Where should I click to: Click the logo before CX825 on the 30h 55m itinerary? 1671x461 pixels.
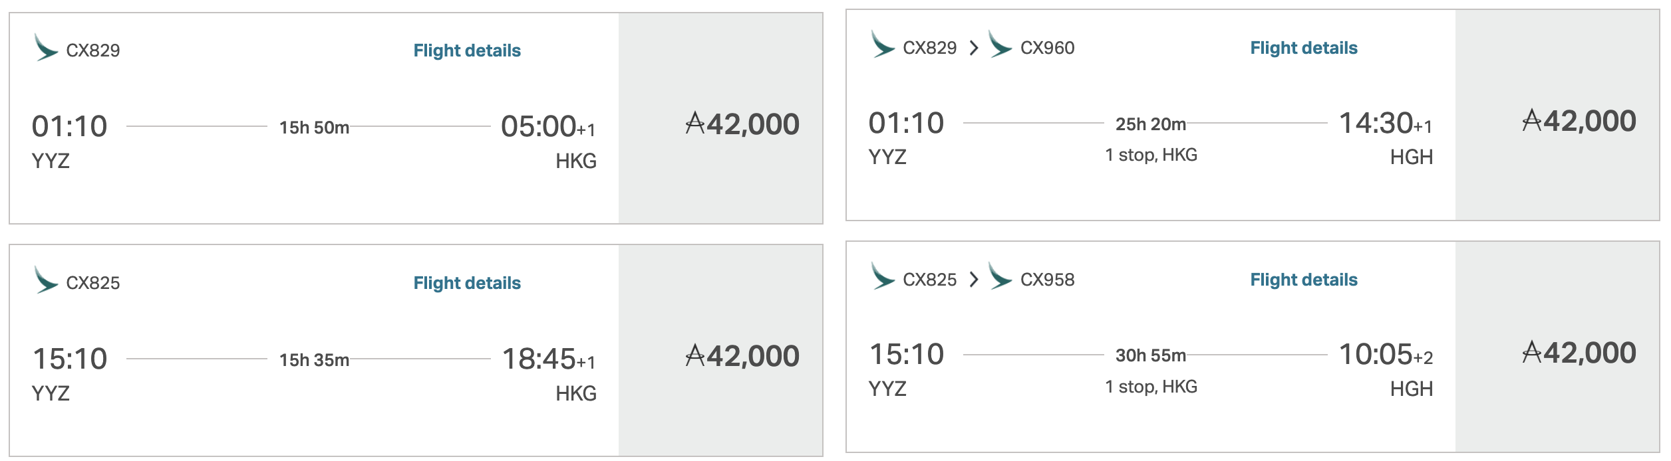pyautogui.click(x=883, y=276)
